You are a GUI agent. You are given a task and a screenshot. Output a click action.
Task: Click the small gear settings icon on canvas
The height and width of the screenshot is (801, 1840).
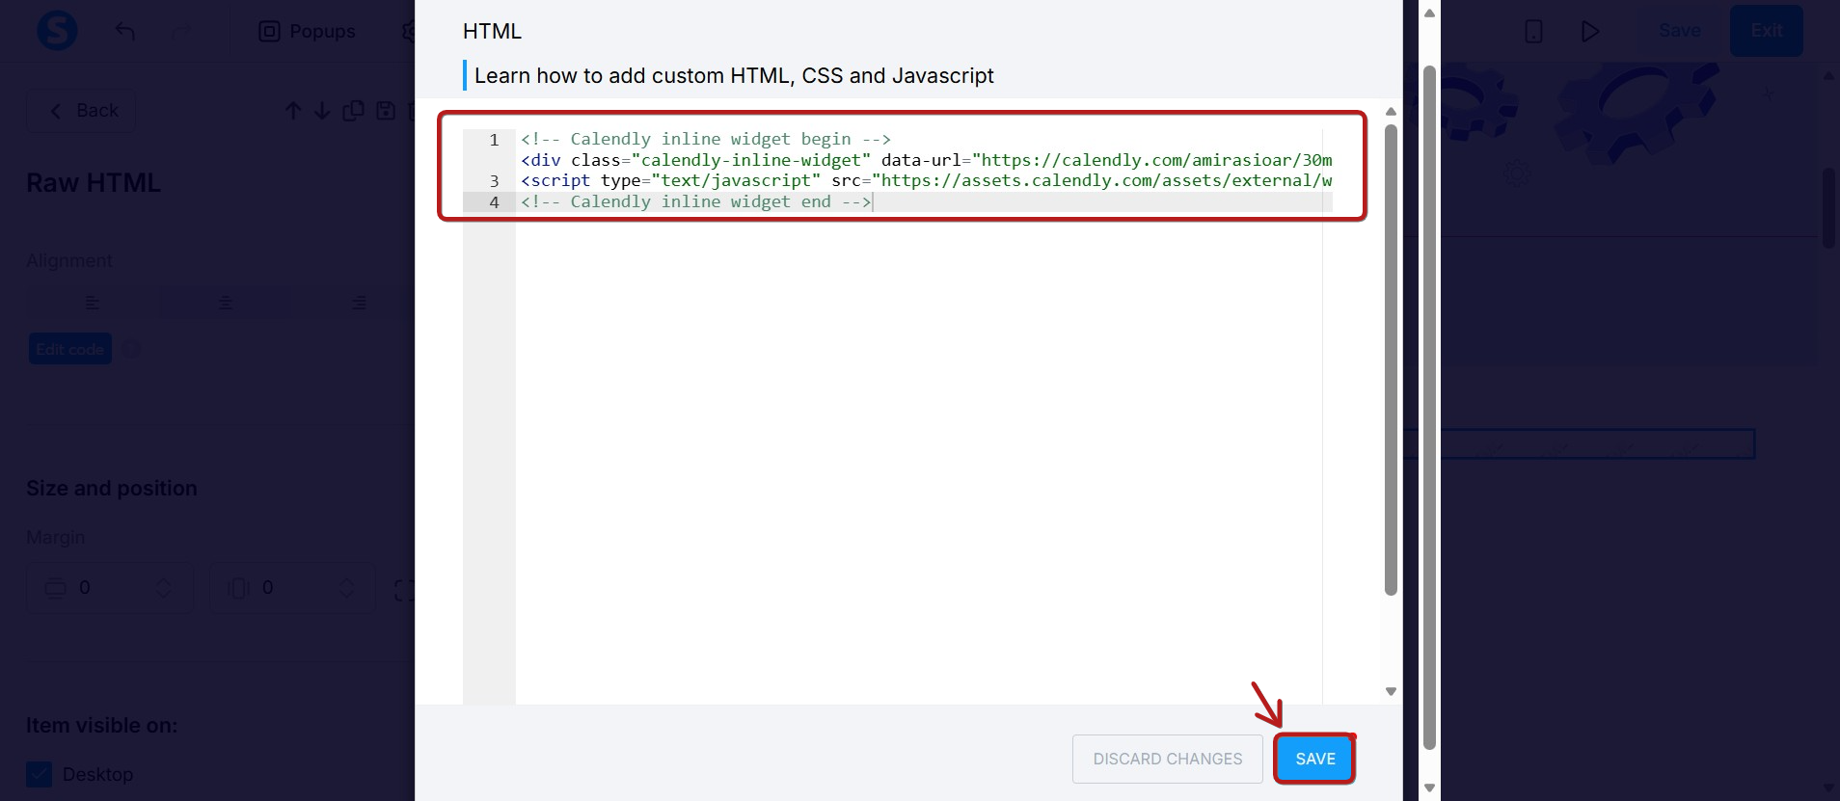[x=1517, y=174]
